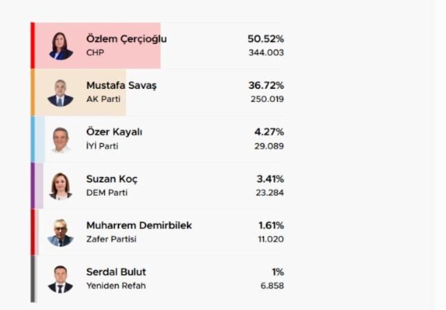
Task: Select the Mustafa Savaş candidate name
Action: click(x=121, y=85)
